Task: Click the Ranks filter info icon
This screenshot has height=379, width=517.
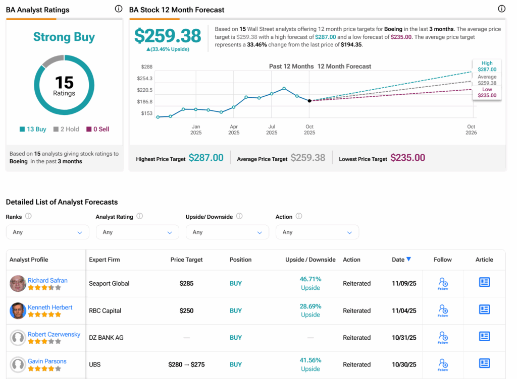Action: tap(28, 216)
